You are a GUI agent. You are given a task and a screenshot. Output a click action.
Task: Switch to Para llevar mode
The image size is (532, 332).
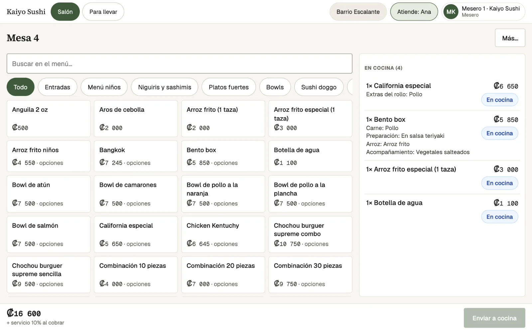[103, 12]
